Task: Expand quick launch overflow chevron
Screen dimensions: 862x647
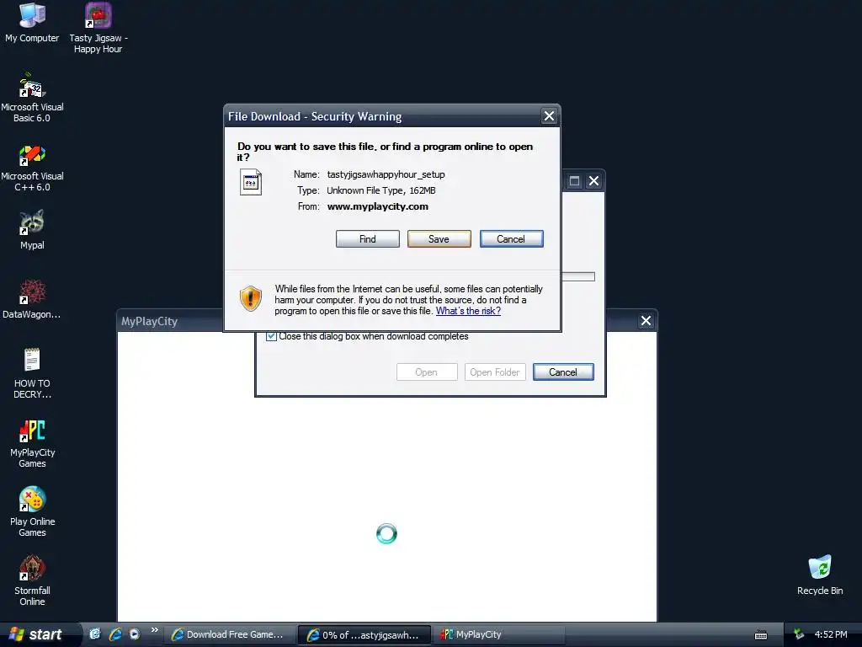Action: 155,630
